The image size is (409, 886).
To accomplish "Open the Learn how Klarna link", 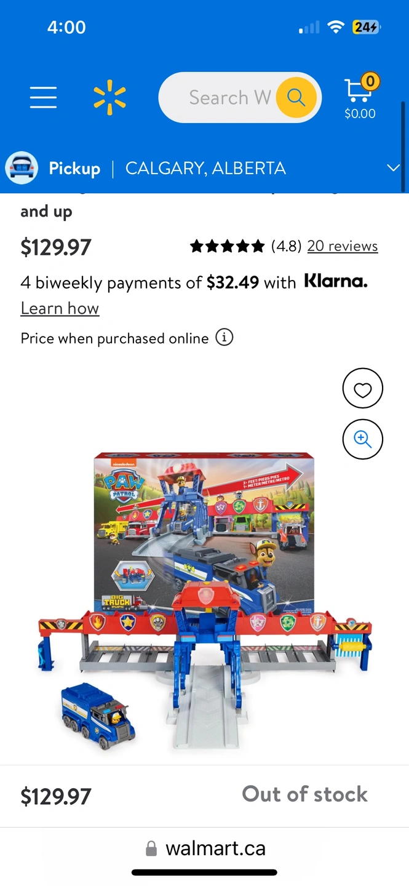I will 60,308.
